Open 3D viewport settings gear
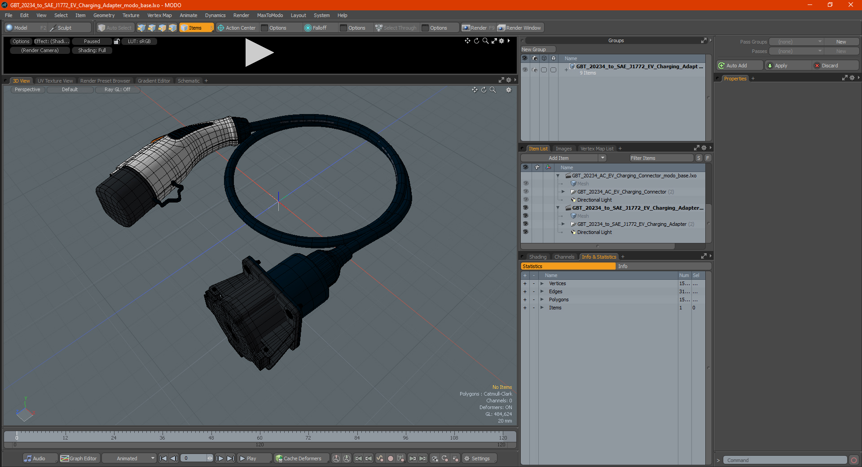Screen dimensions: 862x467 point(509,90)
